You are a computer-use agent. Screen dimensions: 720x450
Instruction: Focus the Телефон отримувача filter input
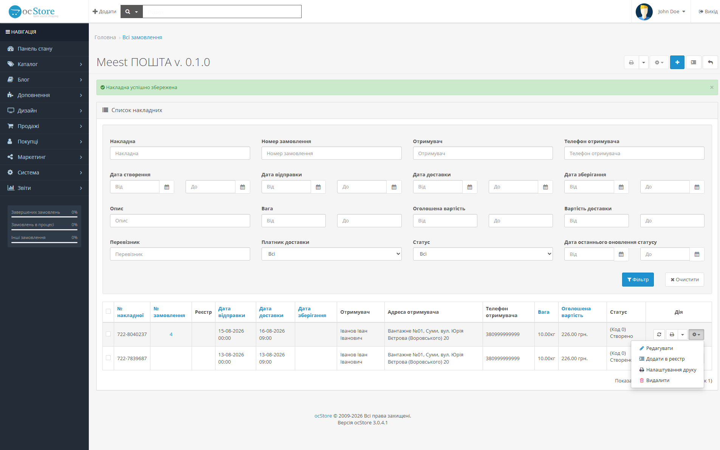click(x=634, y=153)
